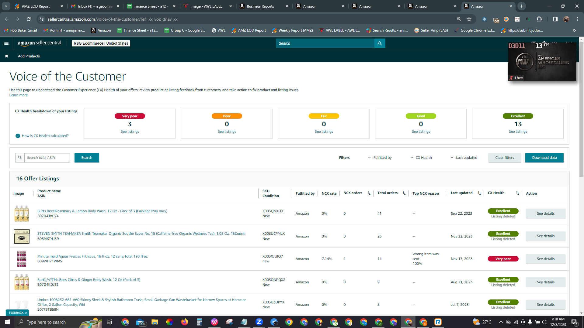Switch to the image - AWL LABEL tab
This screenshot has width=584, height=328.
point(207,6)
